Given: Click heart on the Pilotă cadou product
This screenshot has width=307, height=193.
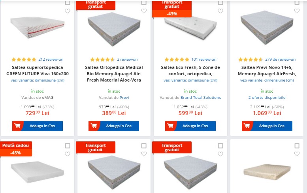Looking at the screenshot, I should coord(67,154).
